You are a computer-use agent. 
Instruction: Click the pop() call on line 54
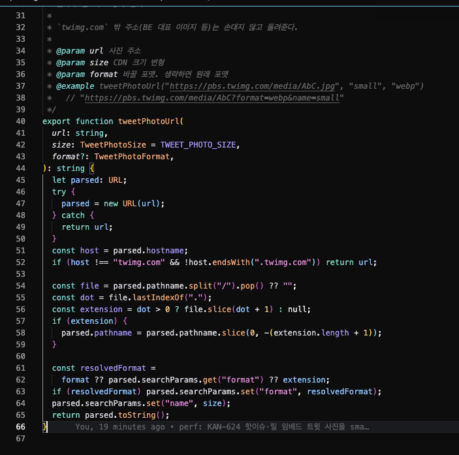(x=252, y=286)
